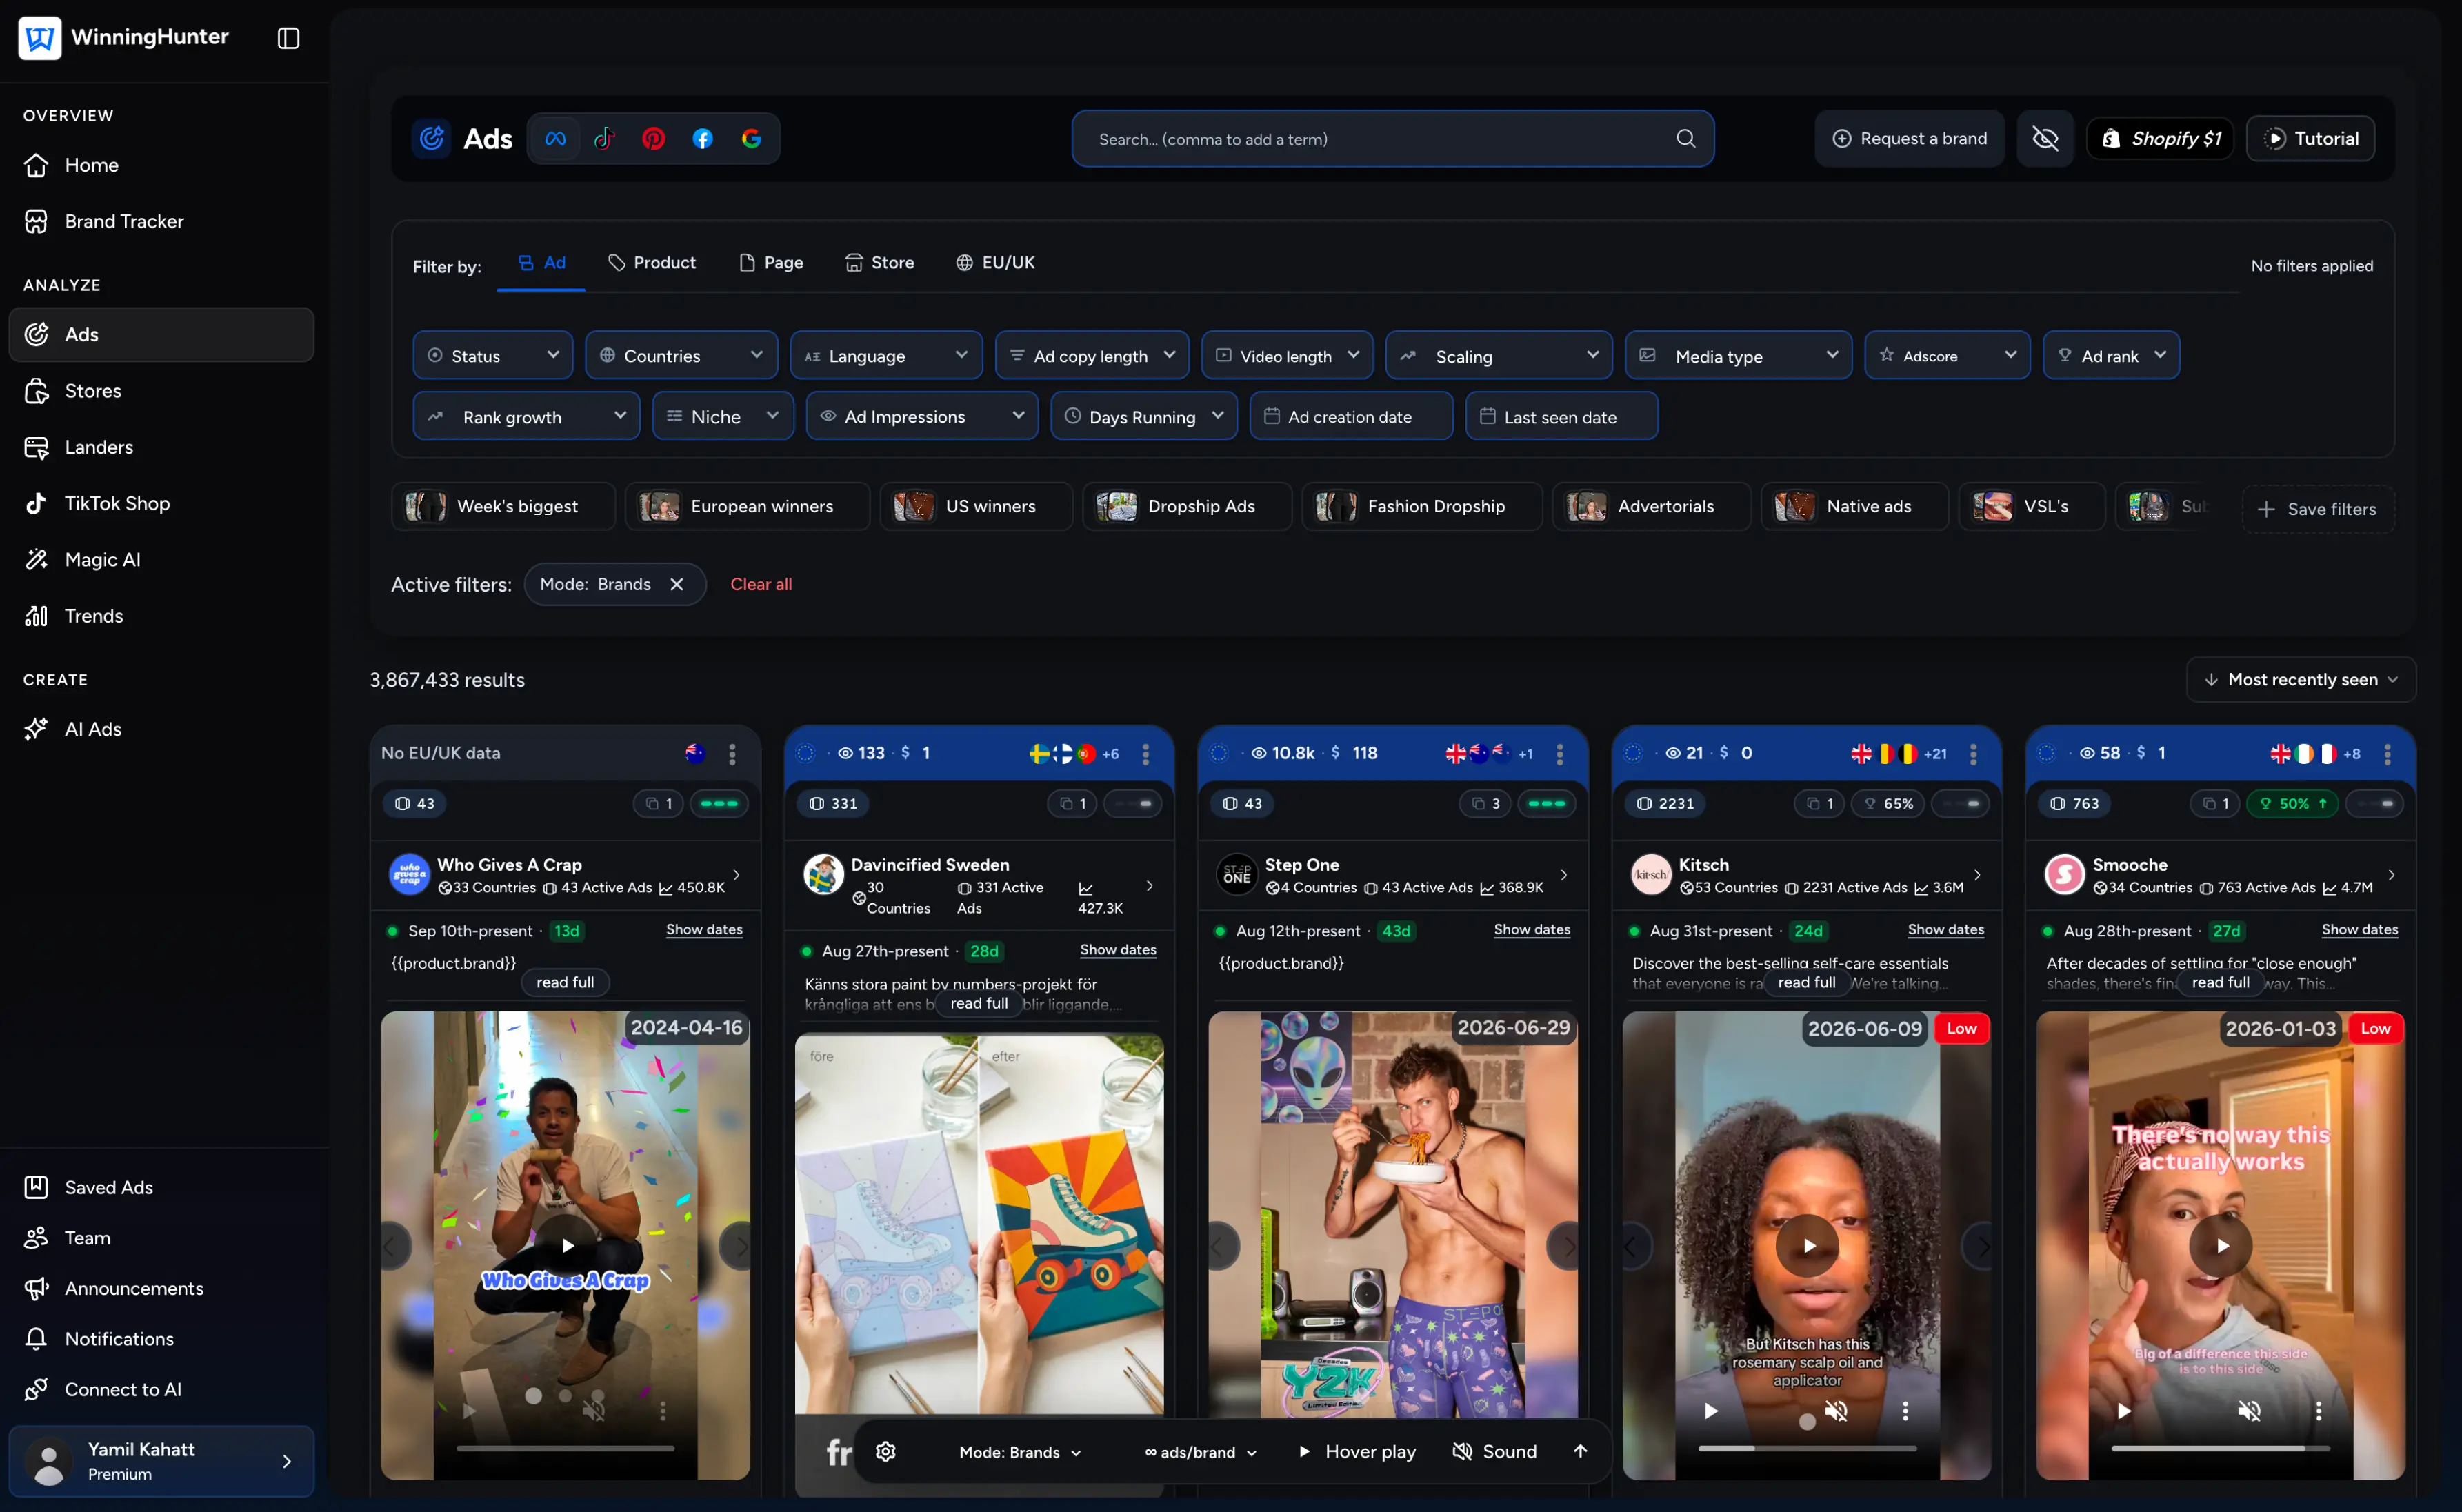2462x1512 pixels.
Task: Click the Smooche video progress bar
Action: tap(2220, 1448)
